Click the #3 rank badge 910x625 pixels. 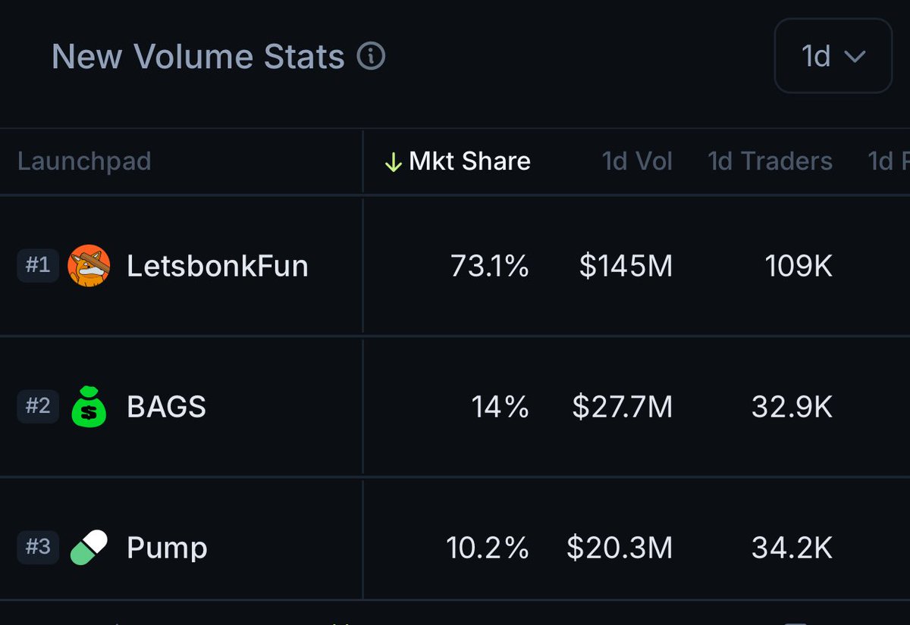(38, 547)
